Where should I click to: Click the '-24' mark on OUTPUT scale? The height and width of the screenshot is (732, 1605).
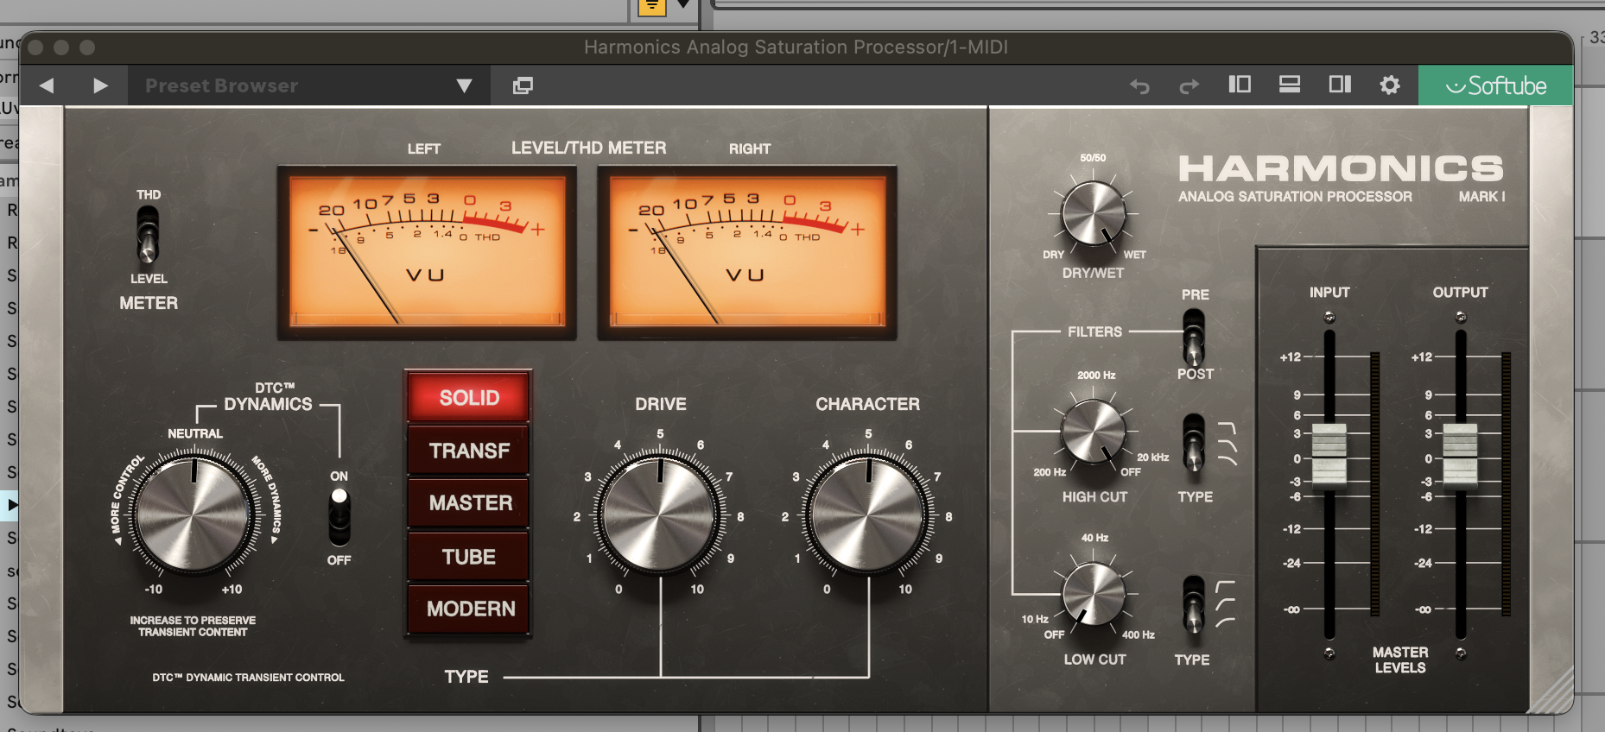(x=1423, y=563)
